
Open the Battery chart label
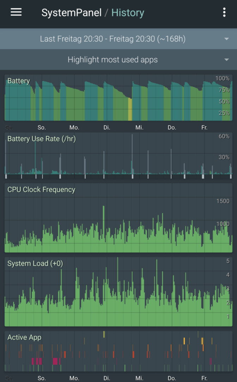[19, 81]
